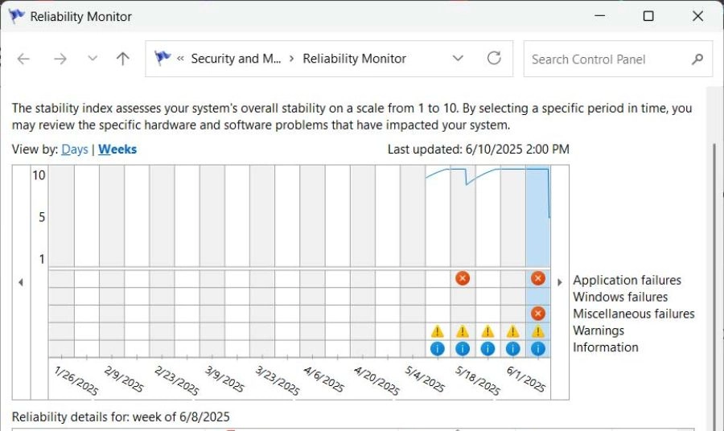
Task: Select information icon in week of 6/1/2025
Action: coord(512,349)
